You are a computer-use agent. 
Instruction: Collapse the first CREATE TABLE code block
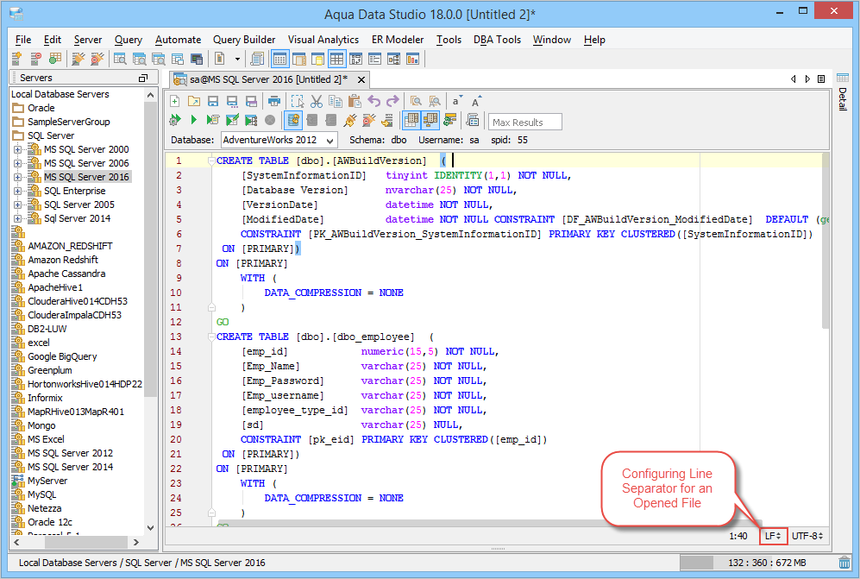click(x=210, y=161)
